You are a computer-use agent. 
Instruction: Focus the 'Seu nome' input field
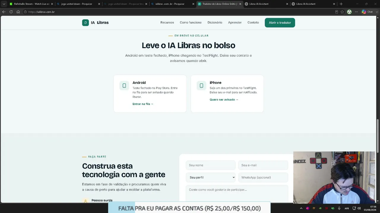coord(211,165)
